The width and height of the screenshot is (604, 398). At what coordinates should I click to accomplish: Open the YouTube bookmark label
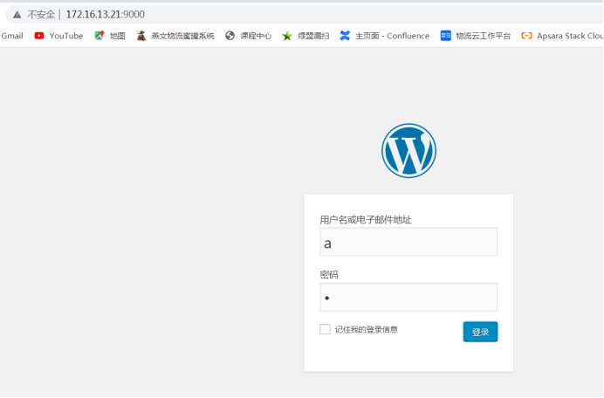(x=66, y=36)
